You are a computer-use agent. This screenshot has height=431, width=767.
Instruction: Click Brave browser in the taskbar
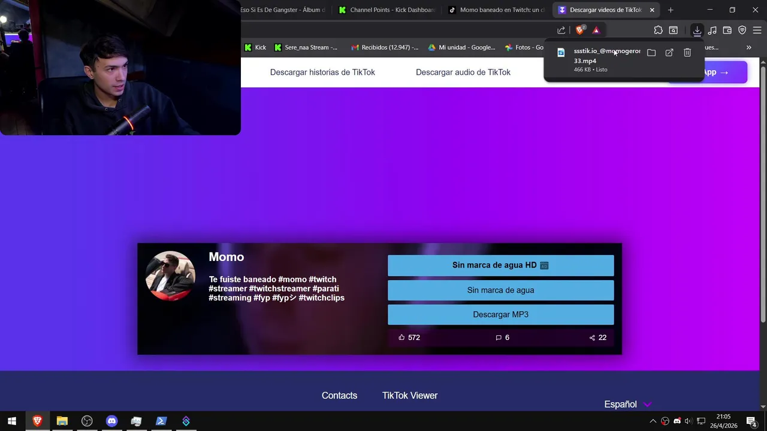[x=37, y=421]
